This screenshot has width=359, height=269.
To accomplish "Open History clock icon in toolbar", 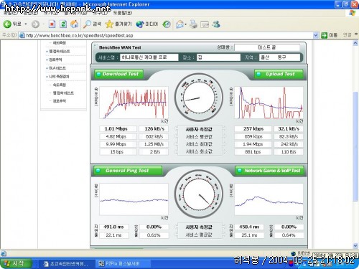I will pos(167,24).
